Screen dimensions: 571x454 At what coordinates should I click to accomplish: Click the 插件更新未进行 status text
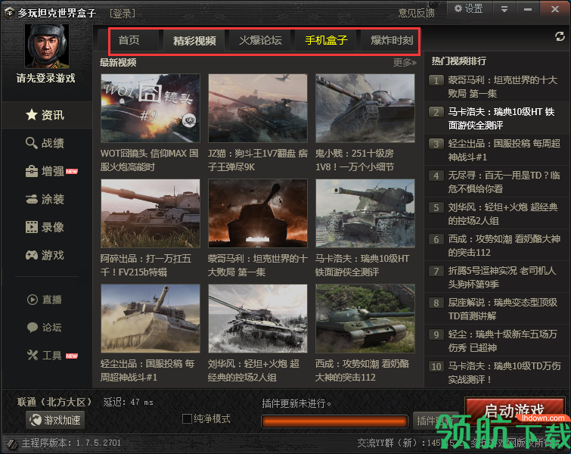point(296,403)
